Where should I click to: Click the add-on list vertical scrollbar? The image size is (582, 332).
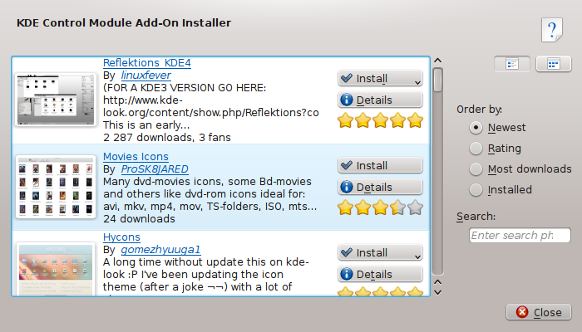coord(437,166)
